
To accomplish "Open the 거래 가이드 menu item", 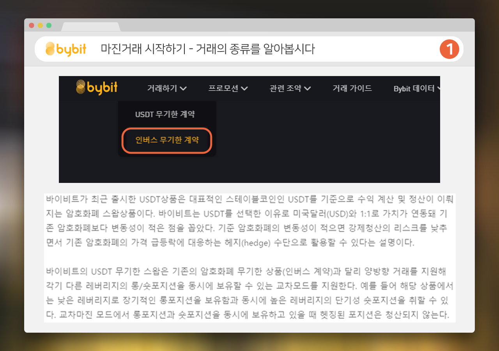I will tap(352, 89).
